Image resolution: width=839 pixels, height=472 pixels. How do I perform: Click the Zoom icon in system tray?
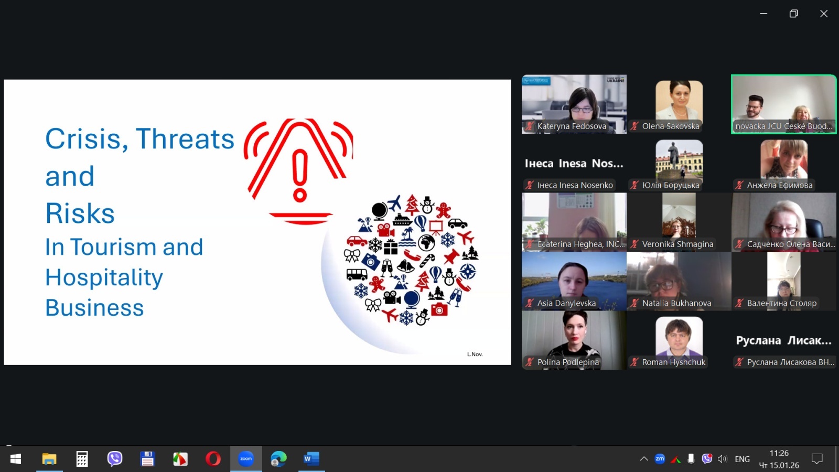click(660, 459)
